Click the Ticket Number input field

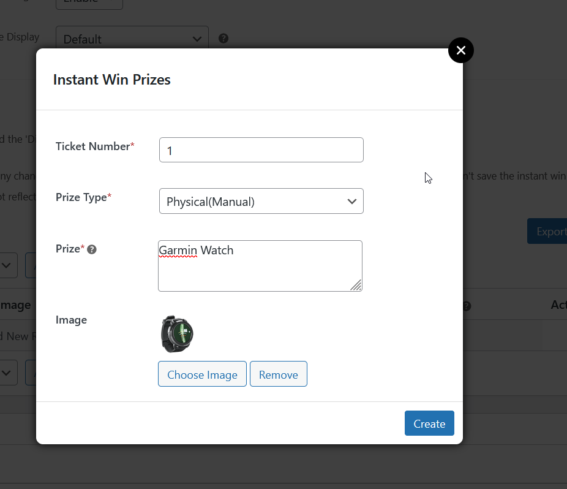click(x=261, y=150)
